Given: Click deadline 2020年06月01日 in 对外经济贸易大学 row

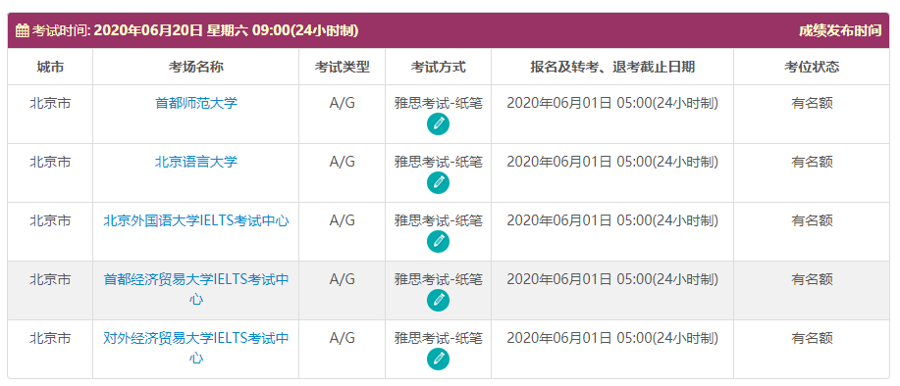Looking at the screenshot, I should pos(612,338).
